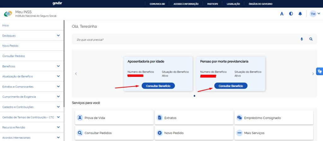The image size is (323, 141).
Task: Click the 'Olá, Teresinha' greeting text
Action: 84,27
